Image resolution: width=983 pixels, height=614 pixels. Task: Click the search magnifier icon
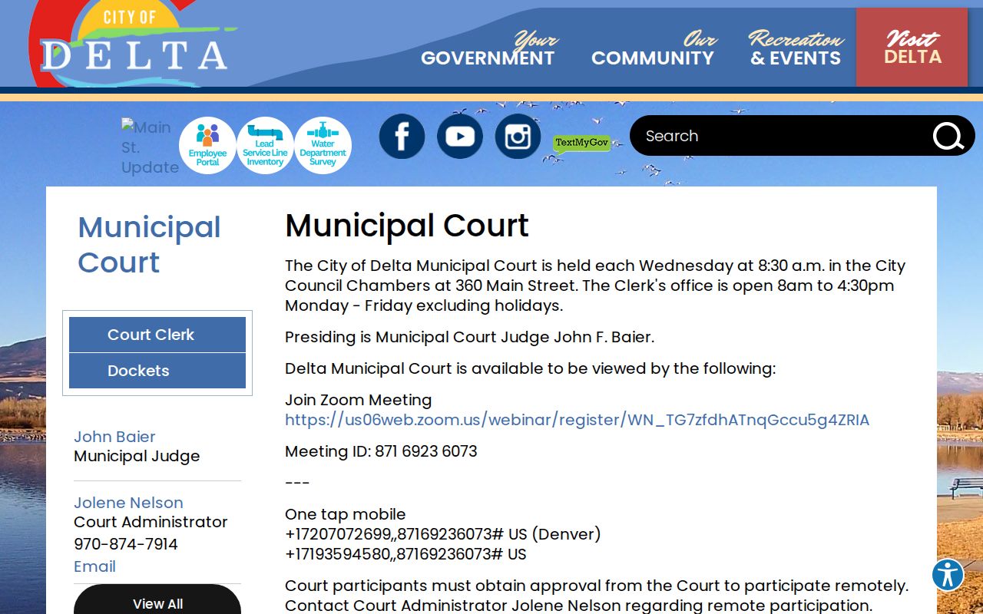(x=948, y=137)
